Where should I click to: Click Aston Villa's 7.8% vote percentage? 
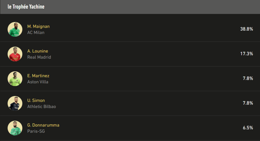(248, 78)
